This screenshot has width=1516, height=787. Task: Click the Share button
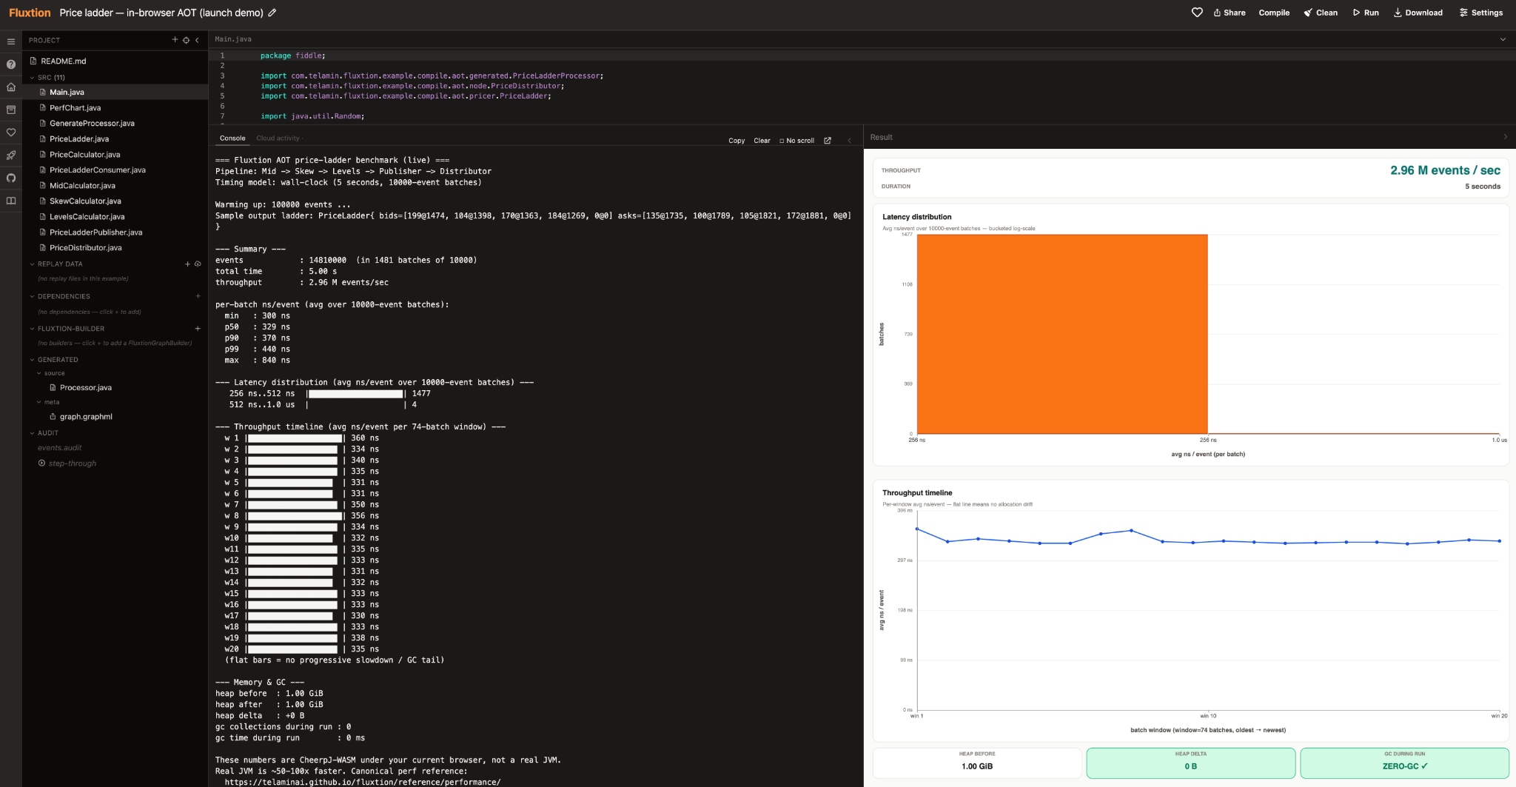[x=1229, y=13]
